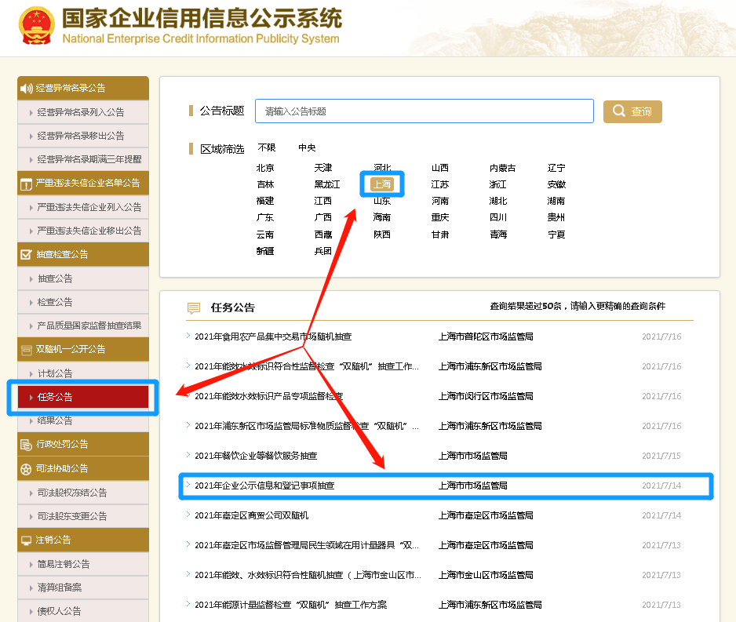Click the monitor icon beside 注销公告

tap(26, 540)
